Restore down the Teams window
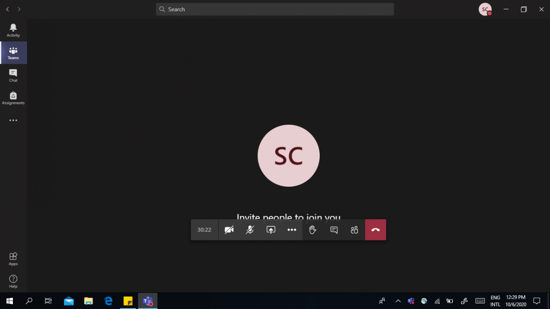550x309 pixels. click(524, 9)
